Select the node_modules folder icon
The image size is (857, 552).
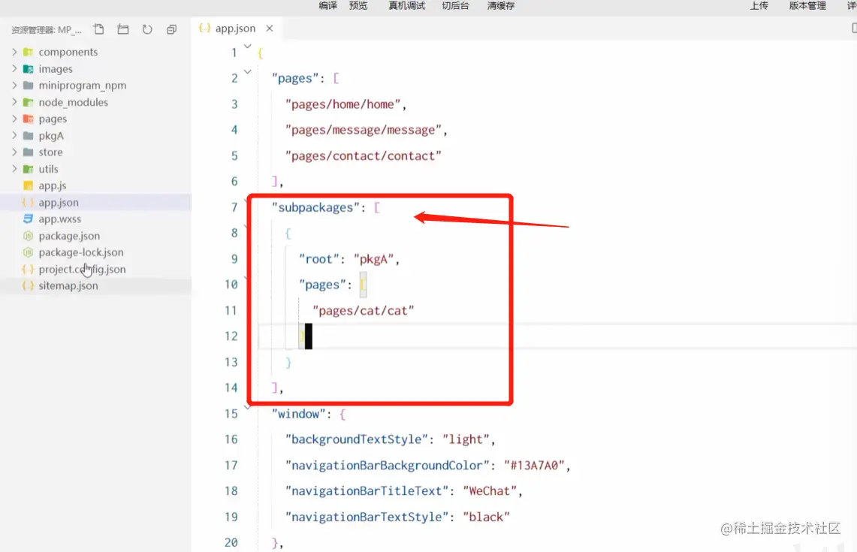29,102
